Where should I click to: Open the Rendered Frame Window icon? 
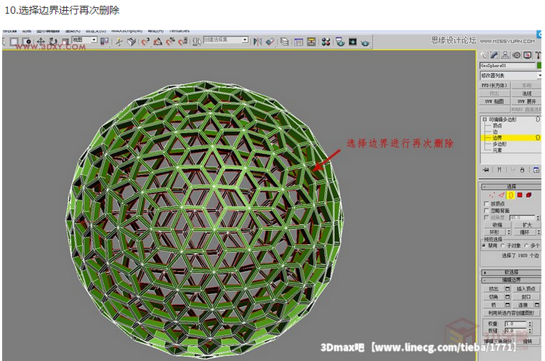(352, 42)
